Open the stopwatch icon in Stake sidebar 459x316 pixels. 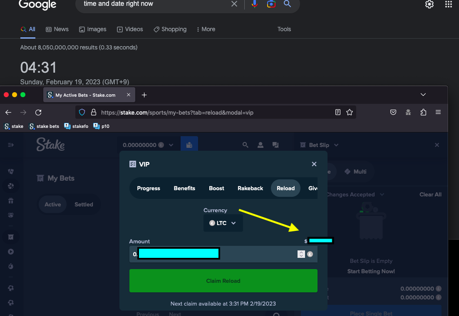point(11,266)
